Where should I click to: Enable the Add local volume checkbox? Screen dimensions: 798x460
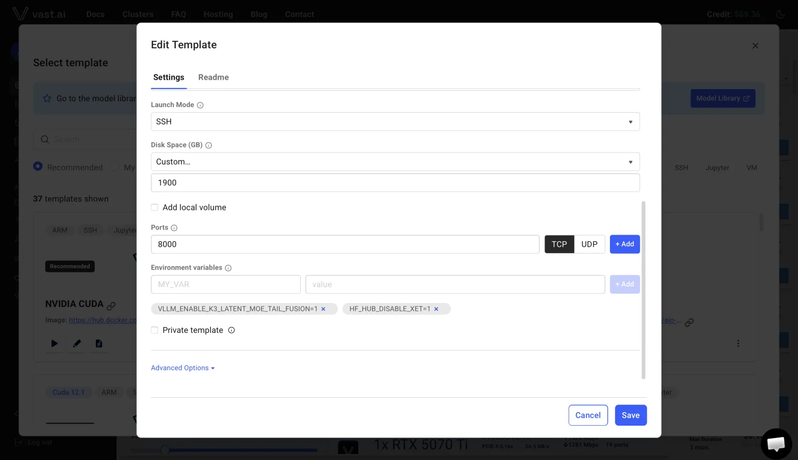[x=155, y=207]
